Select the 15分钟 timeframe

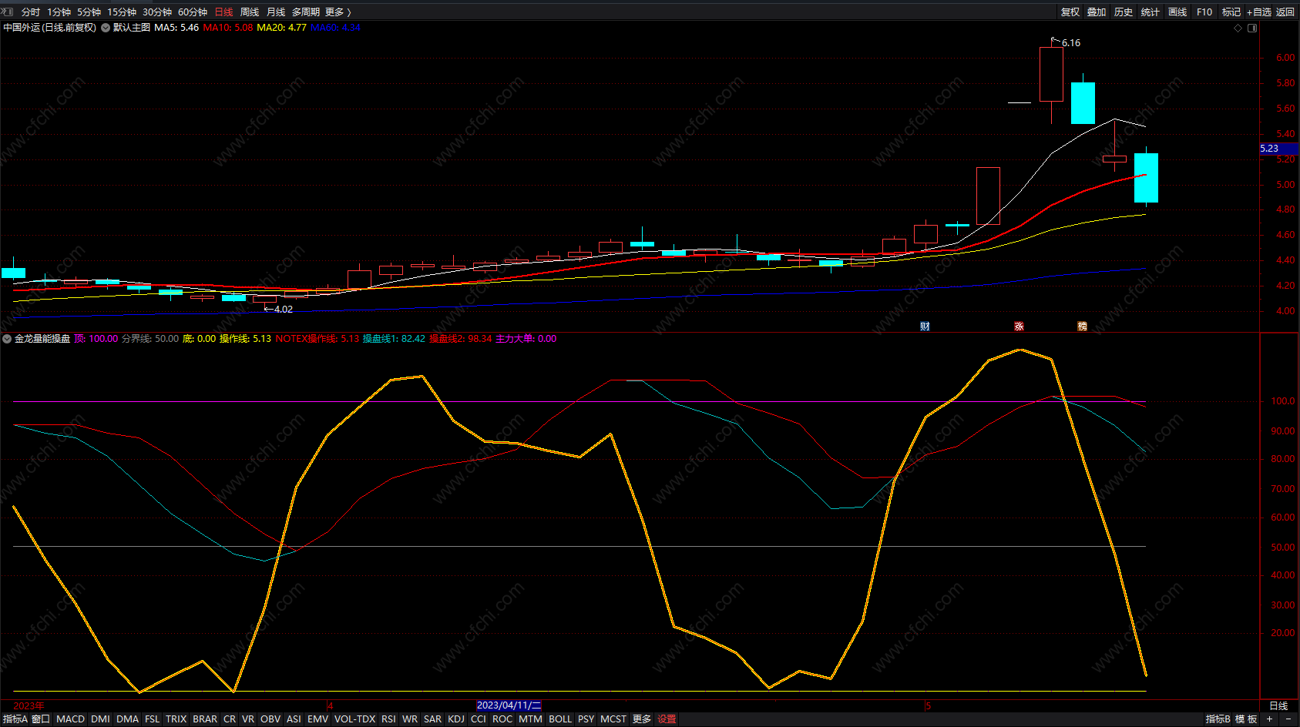[122, 12]
